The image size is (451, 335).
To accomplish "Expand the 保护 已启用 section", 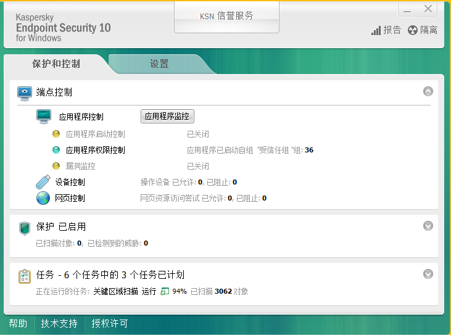I will (428, 226).
